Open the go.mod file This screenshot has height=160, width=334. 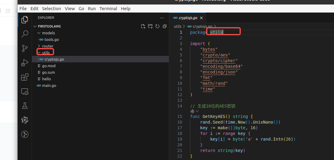point(49,66)
